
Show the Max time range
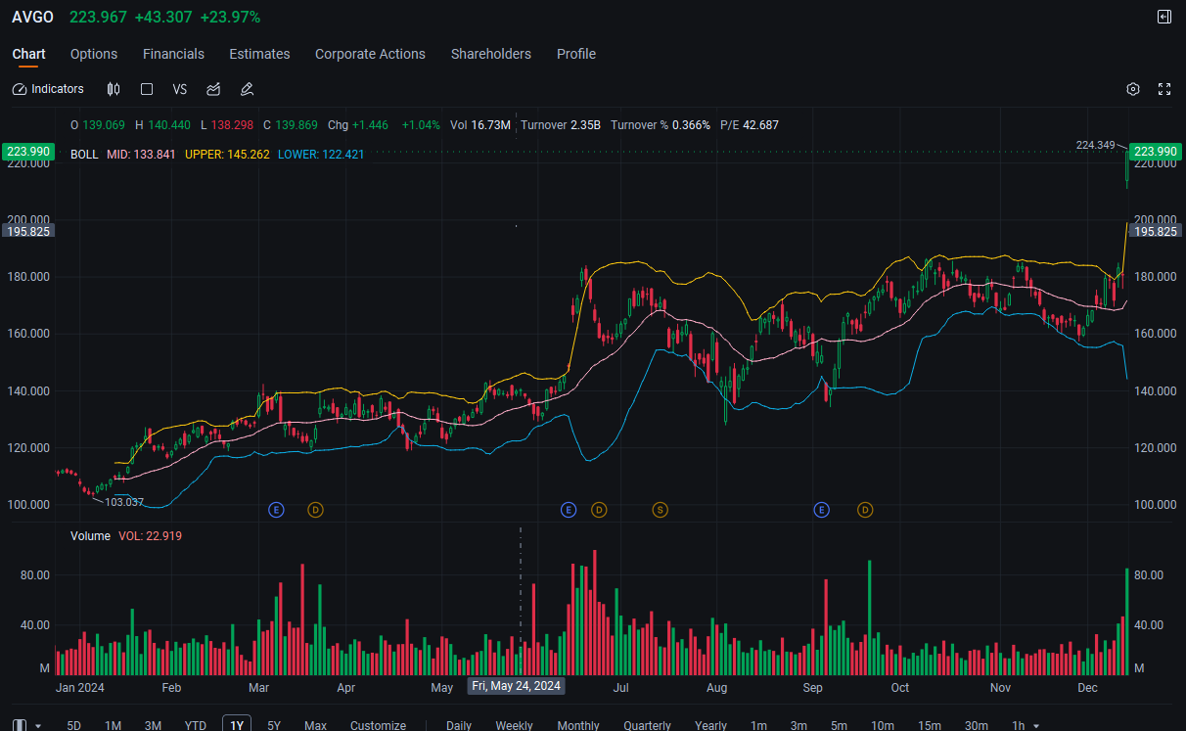315,725
